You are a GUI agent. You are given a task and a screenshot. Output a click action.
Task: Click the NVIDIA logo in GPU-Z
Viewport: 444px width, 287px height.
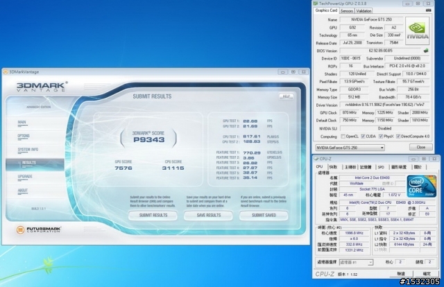(418, 31)
